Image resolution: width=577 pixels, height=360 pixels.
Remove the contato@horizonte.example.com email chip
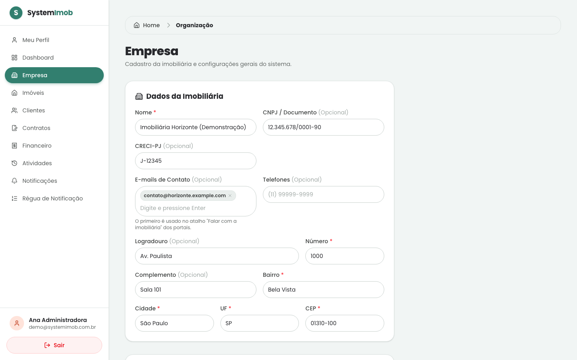point(230,196)
